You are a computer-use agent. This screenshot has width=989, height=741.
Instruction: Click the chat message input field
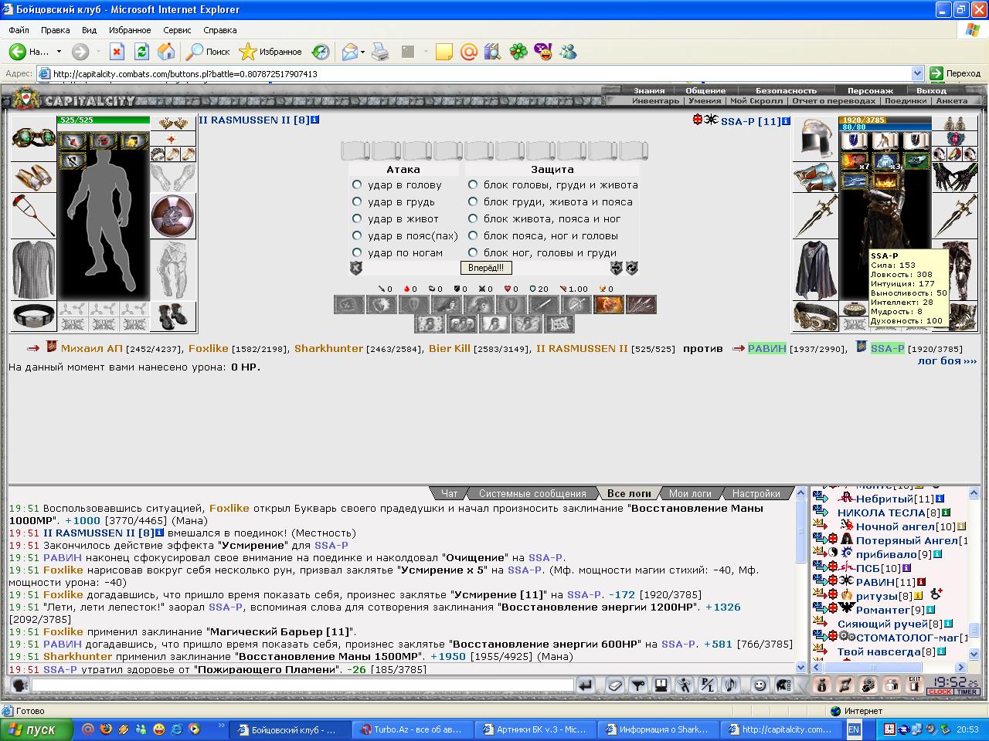[x=302, y=685]
